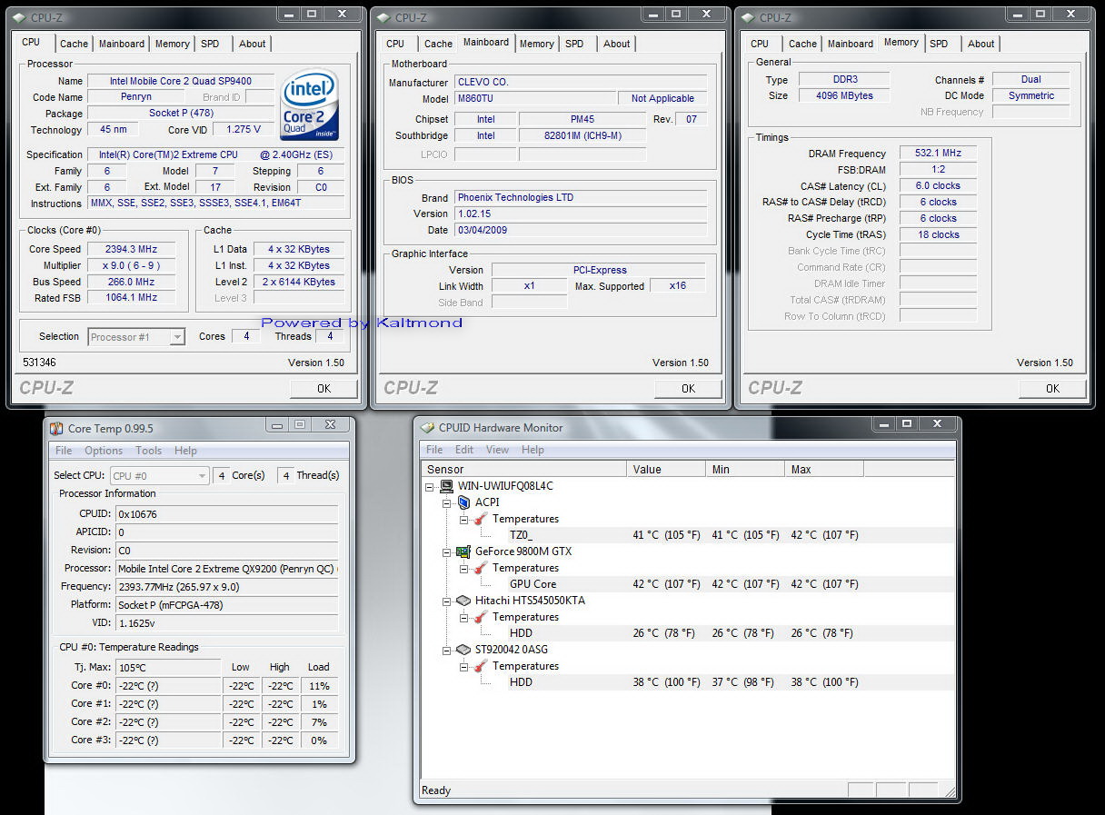
Task: Open the File menu in Hardware Monitor
Action: click(x=434, y=450)
